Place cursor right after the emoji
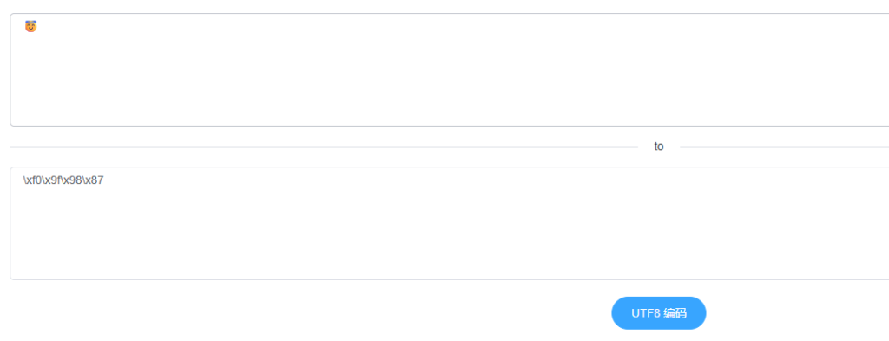The height and width of the screenshot is (341, 889). pyautogui.click(x=38, y=26)
